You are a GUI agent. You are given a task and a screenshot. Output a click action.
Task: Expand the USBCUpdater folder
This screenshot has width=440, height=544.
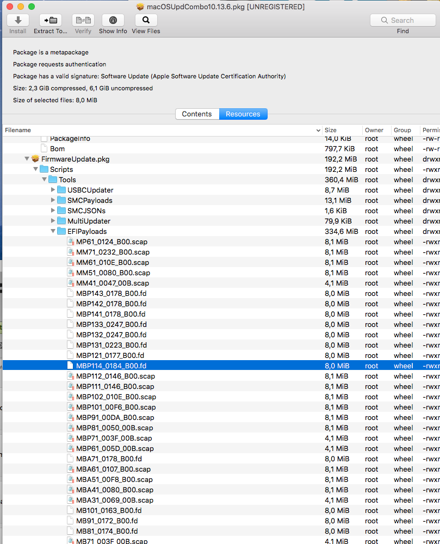click(x=53, y=190)
